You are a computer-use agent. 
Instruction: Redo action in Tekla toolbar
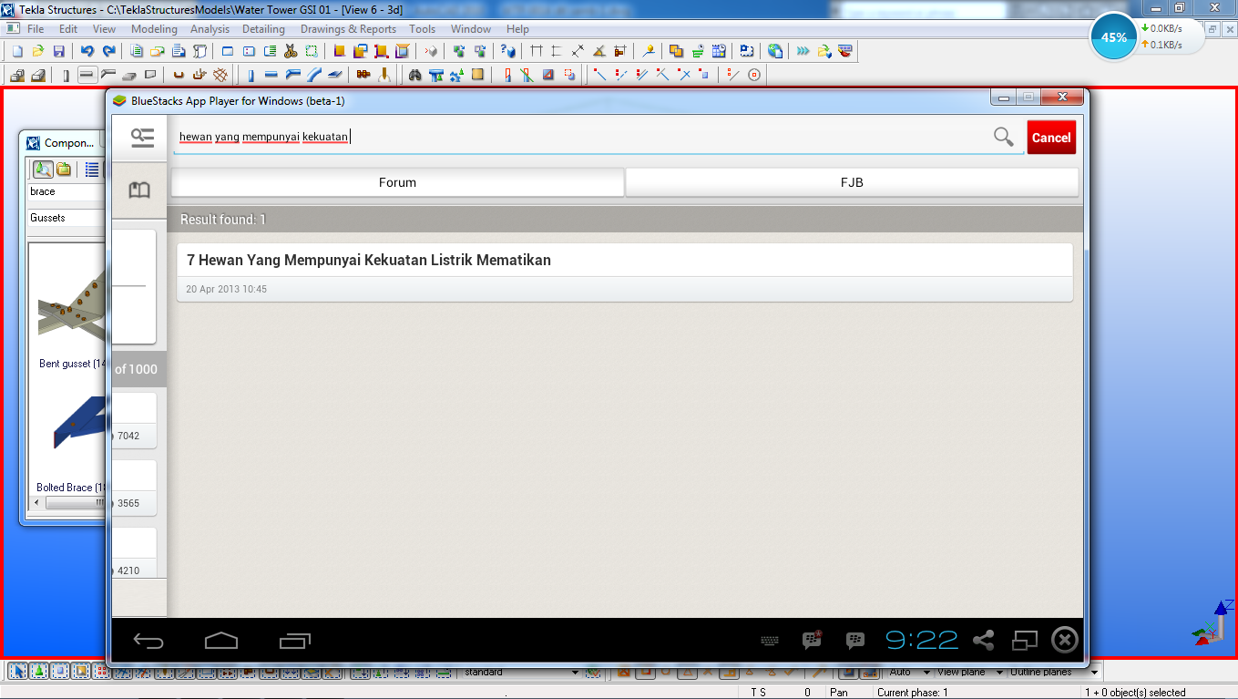(x=109, y=52)
